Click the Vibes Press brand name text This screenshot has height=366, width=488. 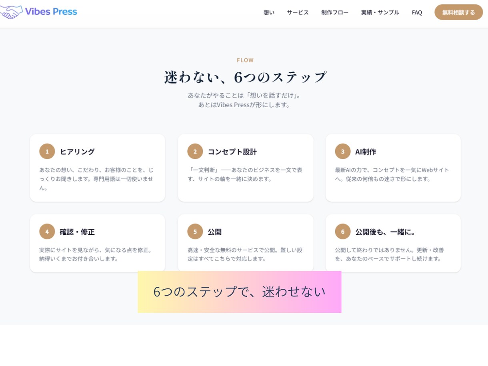point(51,12)
